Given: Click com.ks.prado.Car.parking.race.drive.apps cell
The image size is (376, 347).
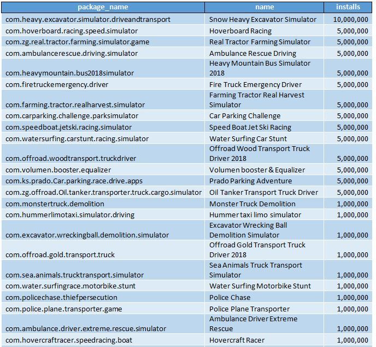Looking at the screenshot, I should [103, 181].
